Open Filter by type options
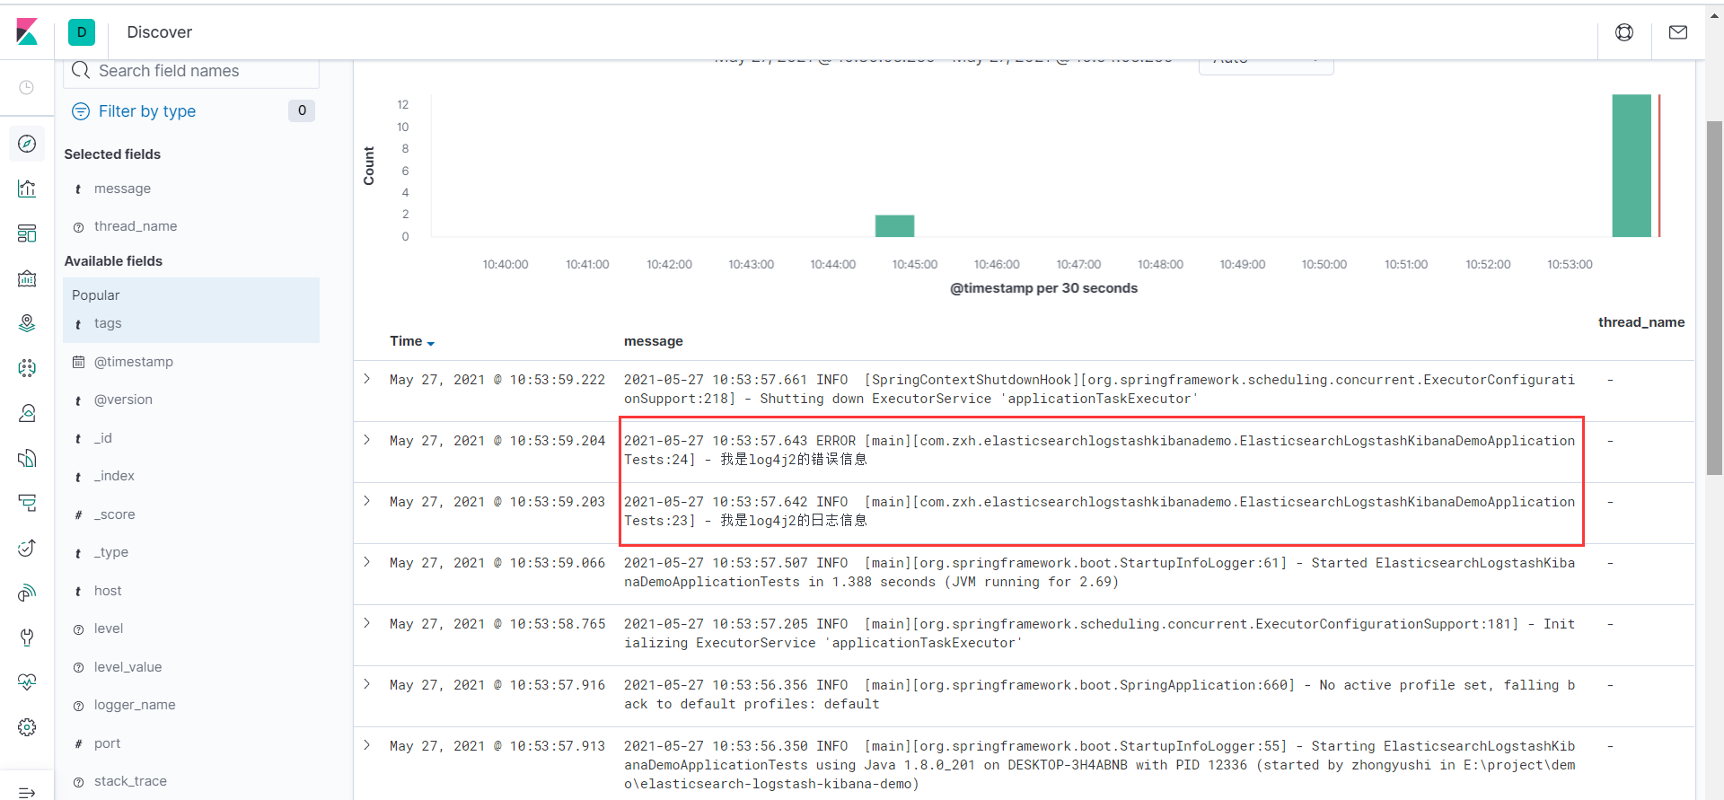The image size is (1724, 800). pyautogui.click(x=147, y=111)
